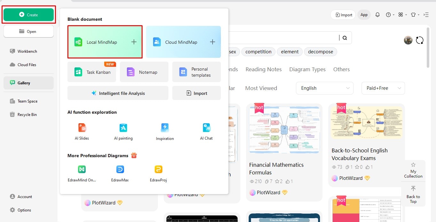Open the Inspiration AI function
The image size is (436, 222).
[165, 132]
